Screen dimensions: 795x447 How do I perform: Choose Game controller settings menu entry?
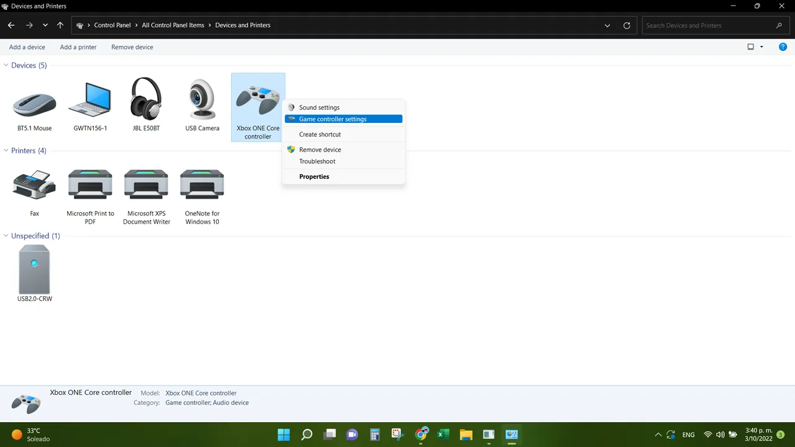(x=343, y=119)
